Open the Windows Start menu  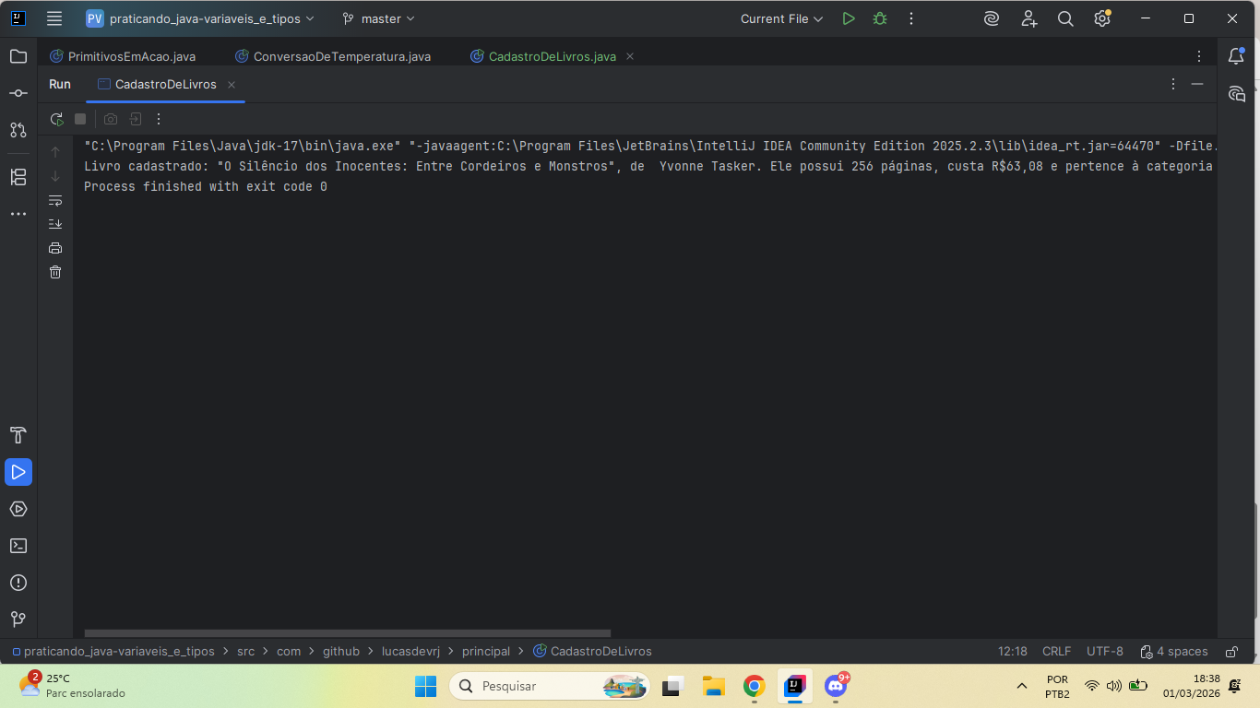coord(425,686)
